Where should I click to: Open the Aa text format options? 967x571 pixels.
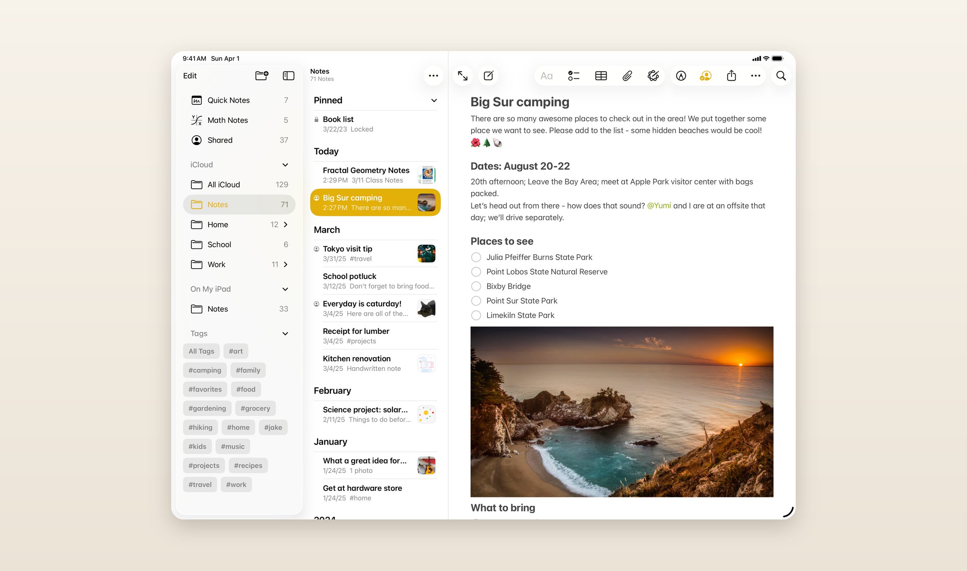click(546, 76)
